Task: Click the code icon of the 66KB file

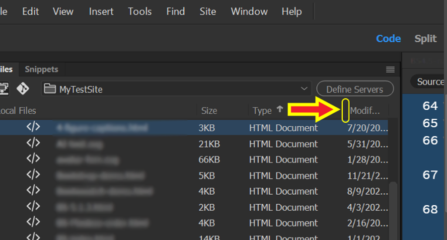Action: pos(33,160)
